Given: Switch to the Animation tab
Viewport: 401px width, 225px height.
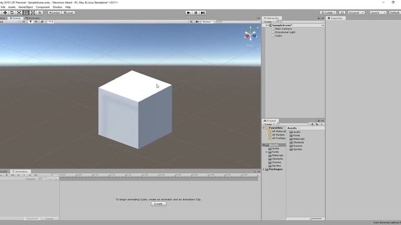Looking at the screenshot, I should pyautogui.click(x=21, y=171).
